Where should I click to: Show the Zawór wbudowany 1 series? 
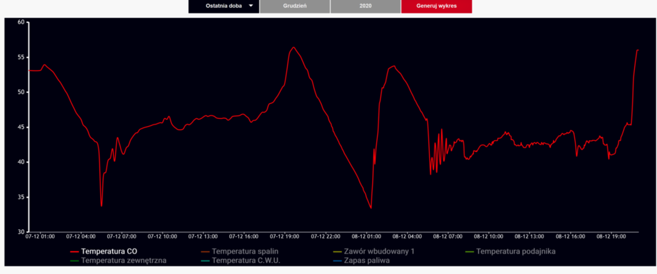pos(379,251)
